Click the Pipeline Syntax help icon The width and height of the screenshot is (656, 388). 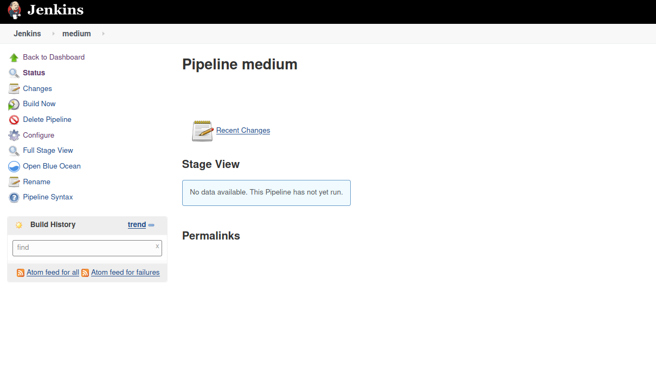[x=14, y=197]
